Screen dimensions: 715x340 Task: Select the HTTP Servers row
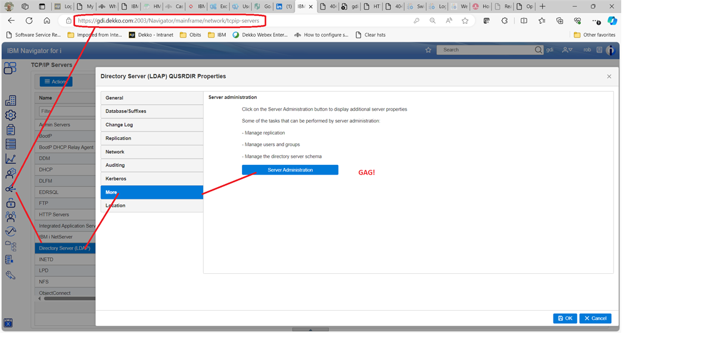(65, 214)
